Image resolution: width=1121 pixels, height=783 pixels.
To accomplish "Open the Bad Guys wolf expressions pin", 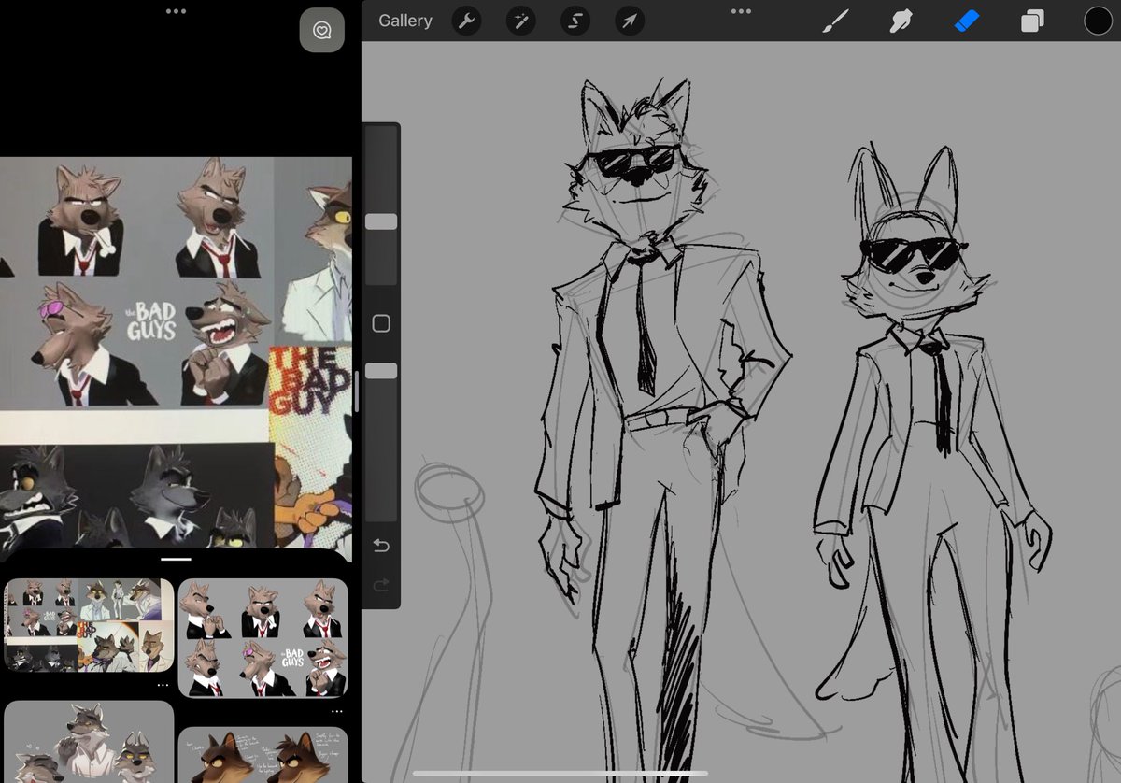I will (263, 638).
